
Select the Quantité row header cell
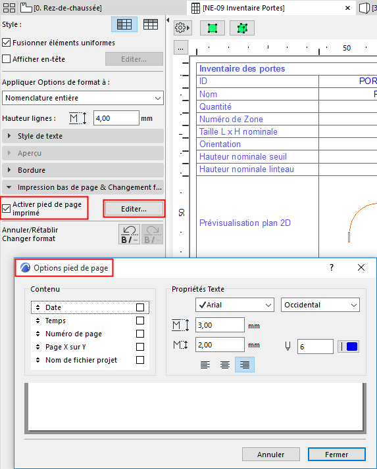click(x=257, y=106)
